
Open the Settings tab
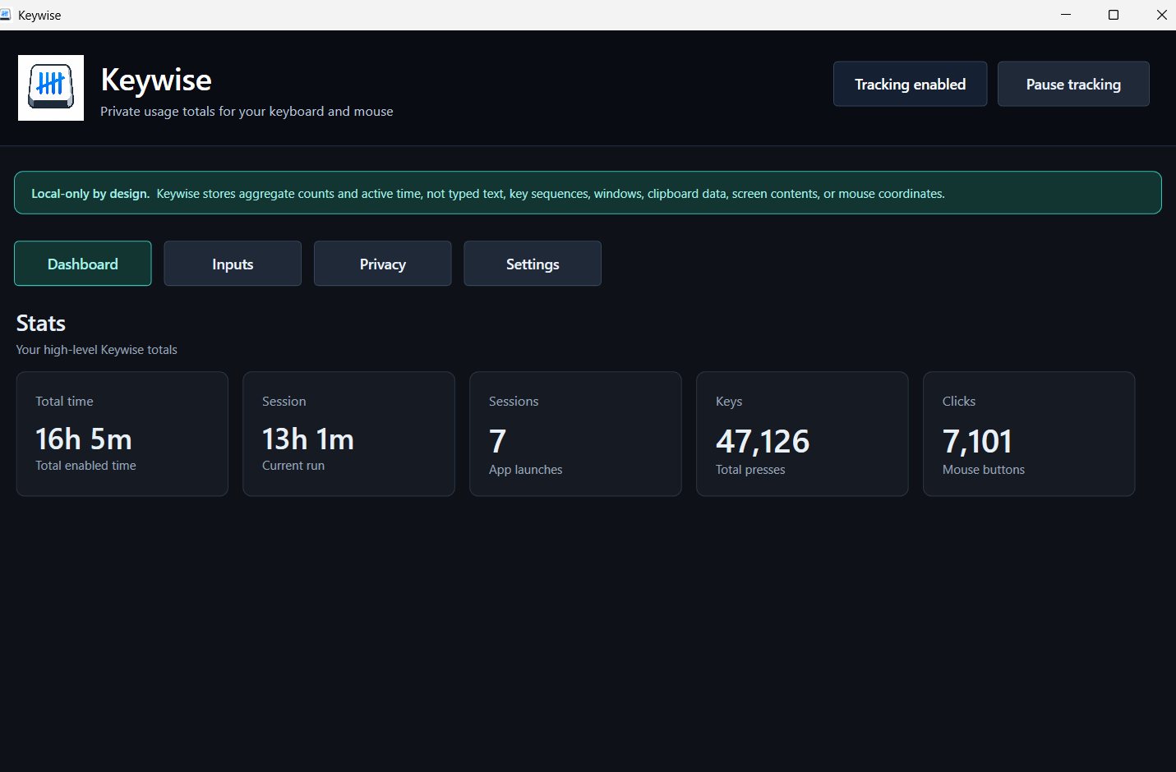click(x=533, y=264)
